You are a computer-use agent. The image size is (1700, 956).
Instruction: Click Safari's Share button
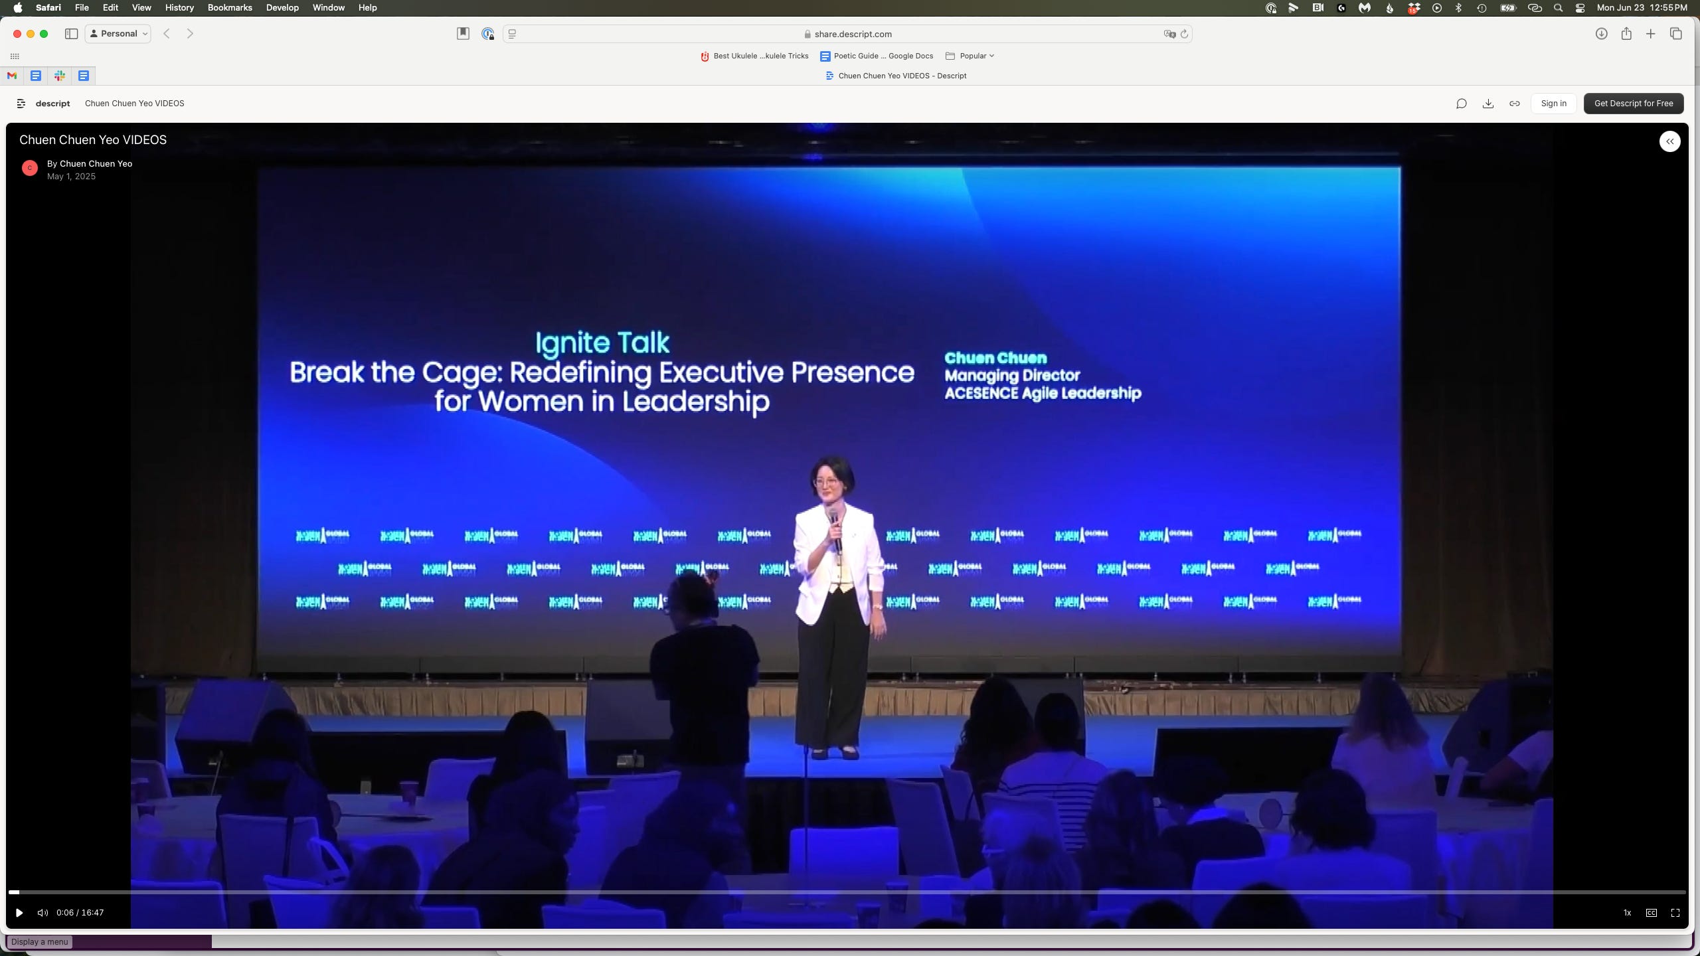(x=1626, y=34)
